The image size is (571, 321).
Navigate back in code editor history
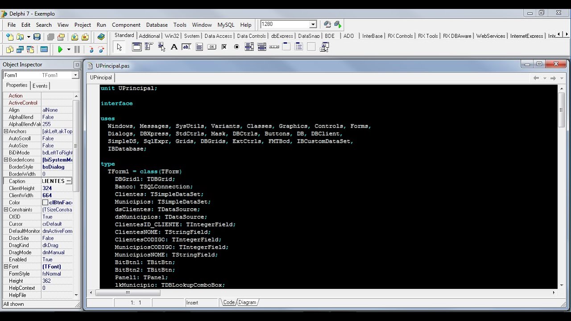tap(536, 78)
